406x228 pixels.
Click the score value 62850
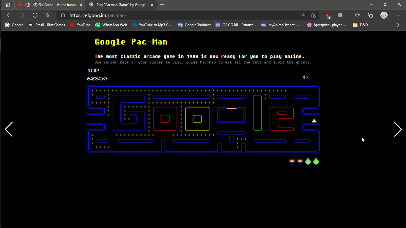97,79
